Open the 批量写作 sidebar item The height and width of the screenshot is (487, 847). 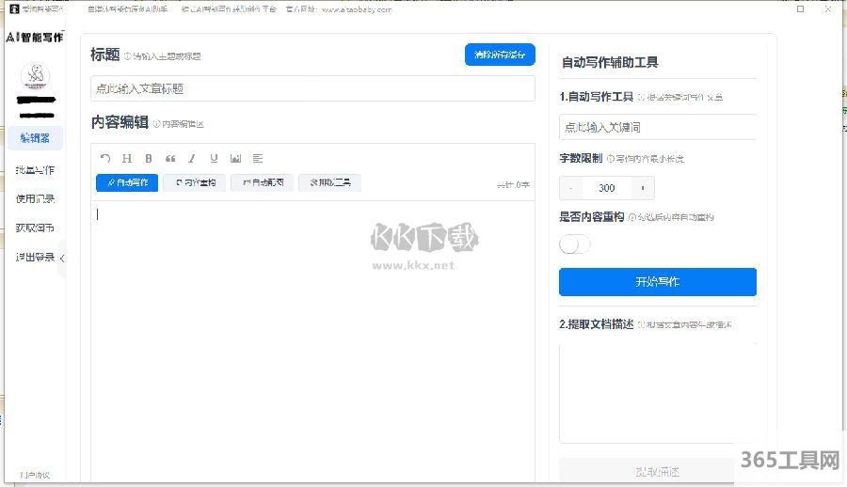[35, 170]
